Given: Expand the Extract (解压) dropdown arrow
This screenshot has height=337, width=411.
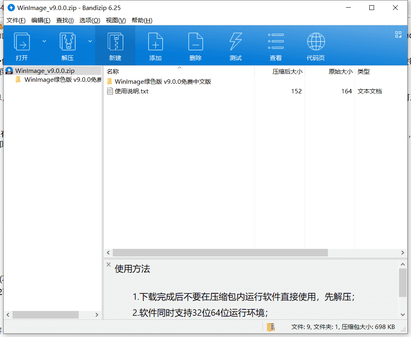Looking at the screenshot, I should tap(90, 41).
